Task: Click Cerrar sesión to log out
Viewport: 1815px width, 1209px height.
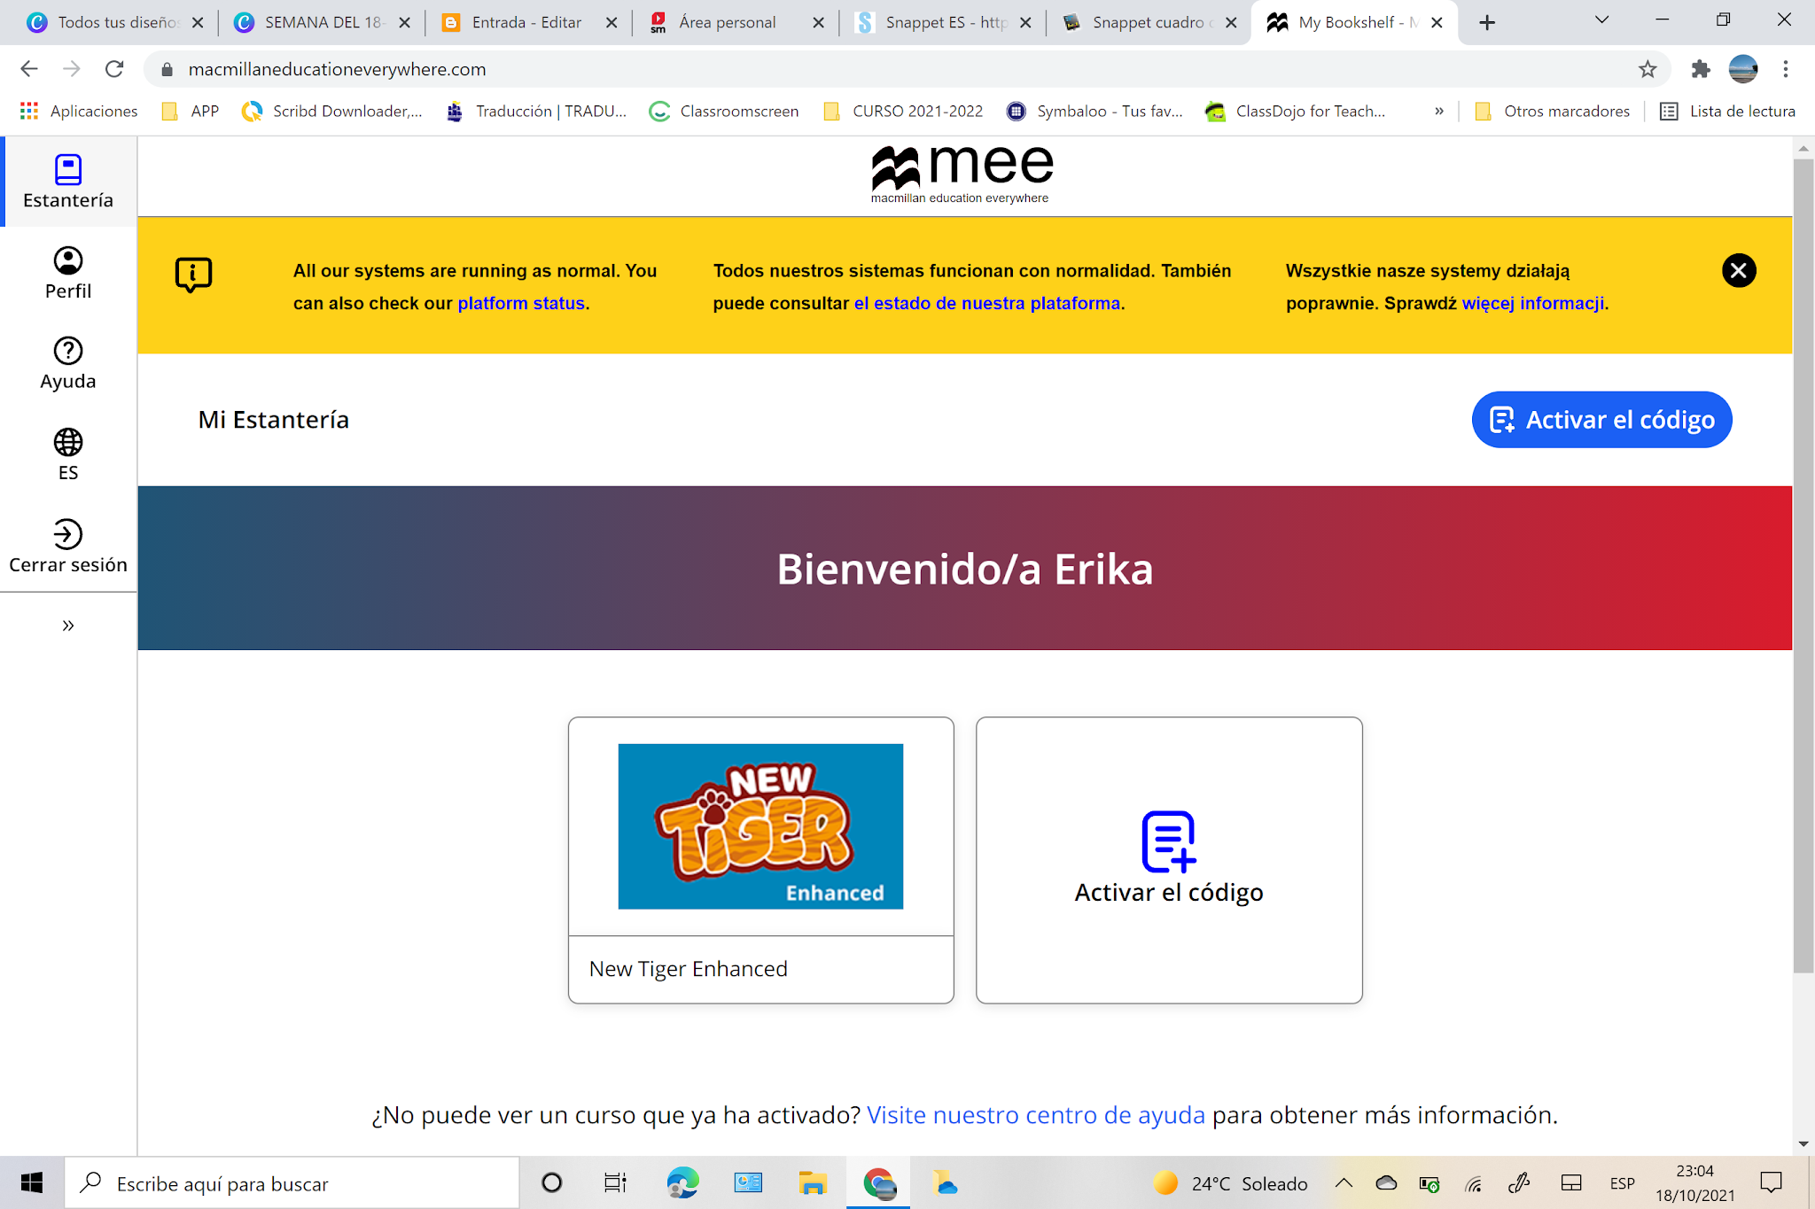Action: point(68,546)
